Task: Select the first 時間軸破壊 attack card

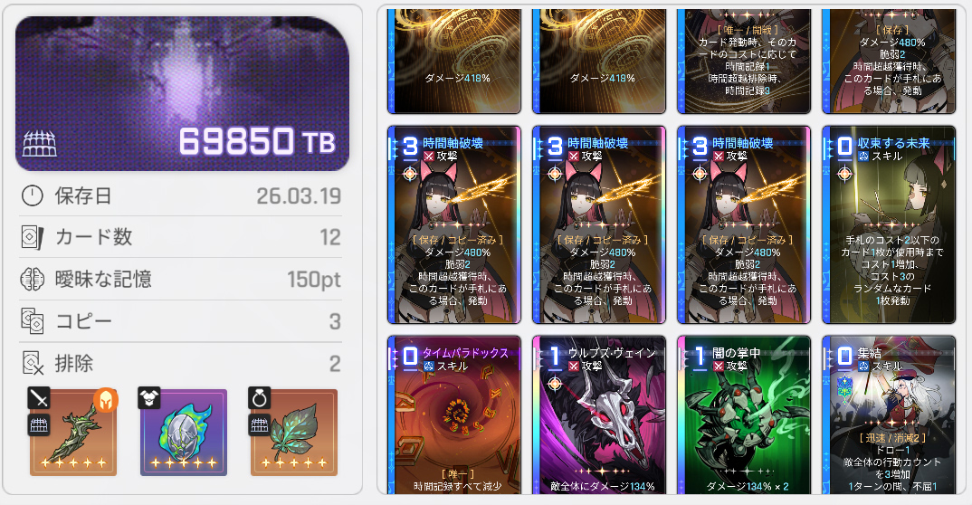Action: [x=453, y=224]
